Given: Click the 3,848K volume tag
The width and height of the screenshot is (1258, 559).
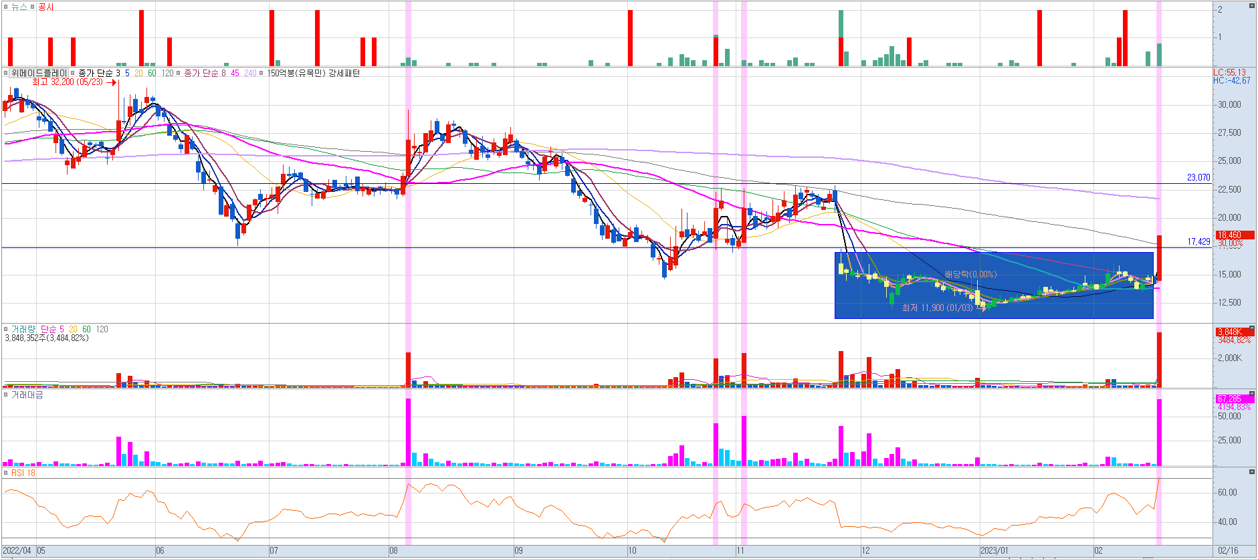Looking at the screenshot, I should point(1235,332).
